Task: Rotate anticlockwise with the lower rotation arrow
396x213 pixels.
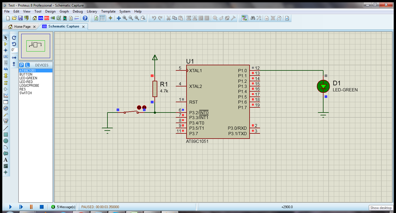Action: pyautogui.click(x=14, y=44)
